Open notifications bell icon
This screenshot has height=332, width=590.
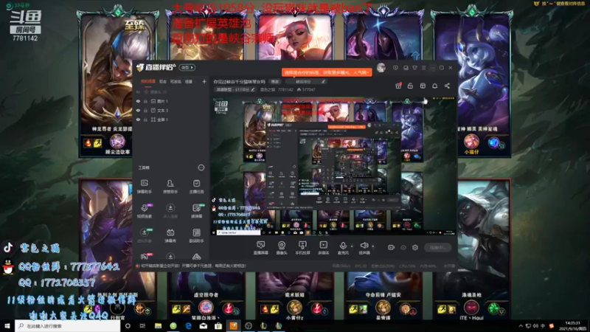click(434, 86)
